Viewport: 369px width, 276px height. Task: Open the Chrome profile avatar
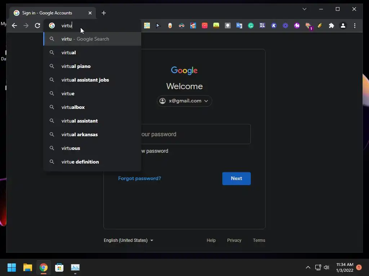pyautogui.click(x=343, y=26)
